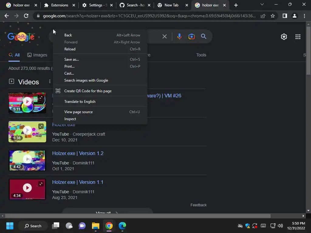311x233 pixels.
Task: Open File Explorer from the taskbar
Action: click(x=96, y=226)
